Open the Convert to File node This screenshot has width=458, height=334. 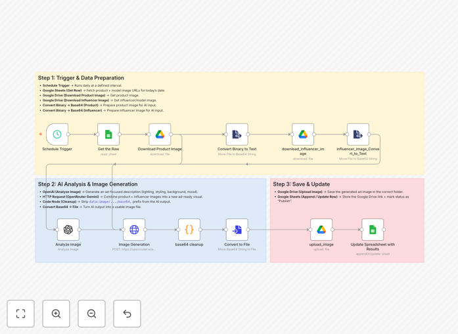point(237,230)
